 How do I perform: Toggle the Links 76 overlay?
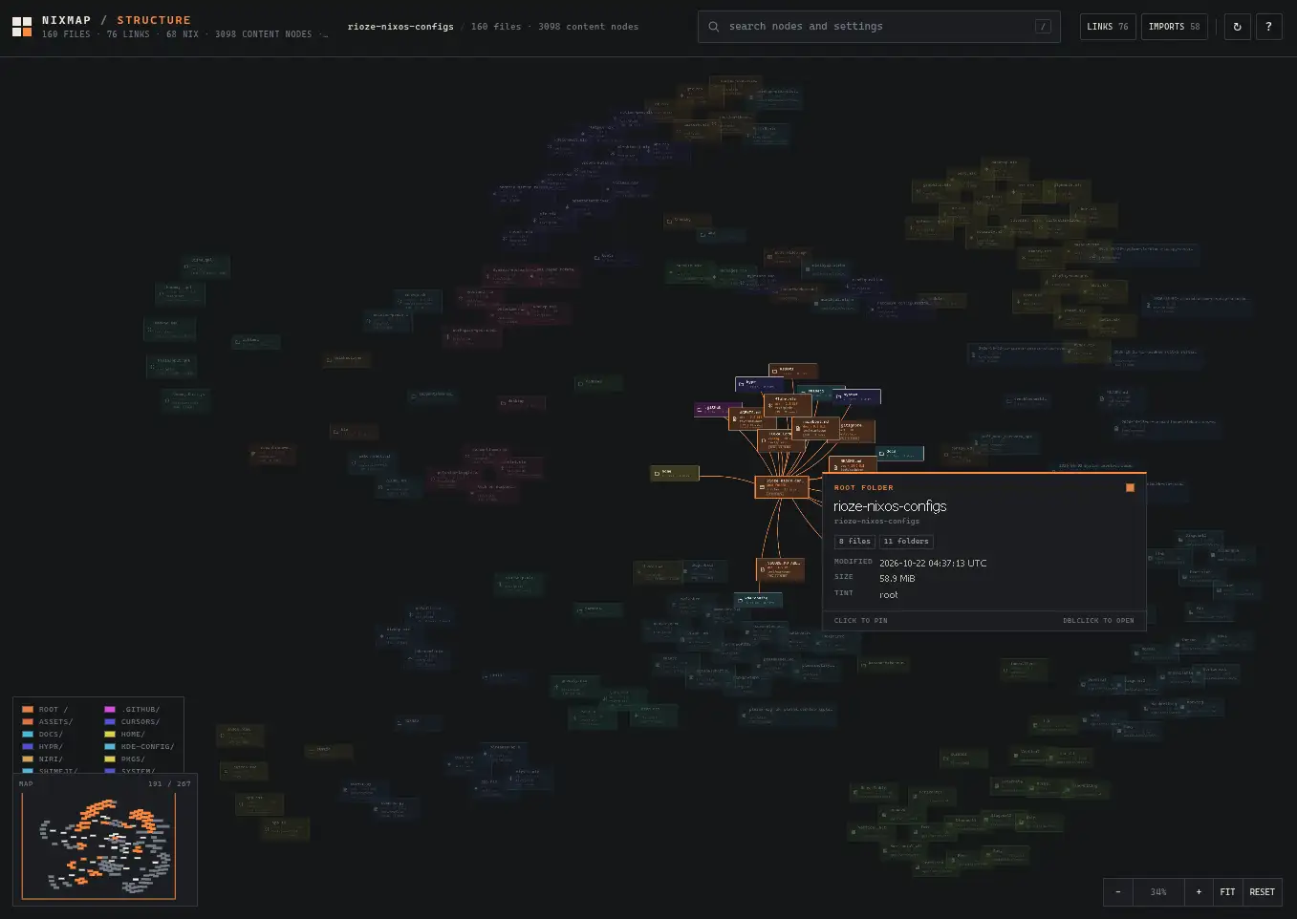coord(1108,27)
